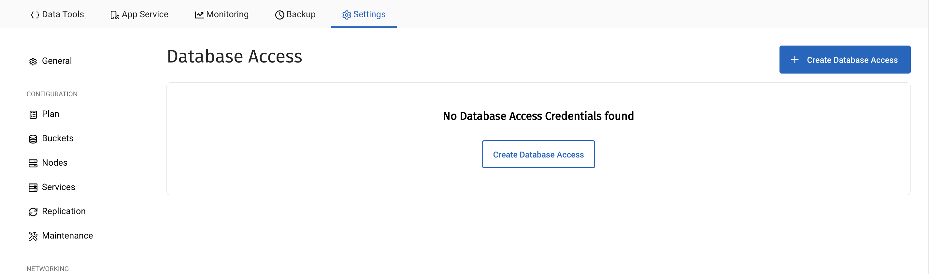Image resolution: width=929 pixels, height=274 pixels.
Task: Click the App Service device icon
Action: point(115,15)
